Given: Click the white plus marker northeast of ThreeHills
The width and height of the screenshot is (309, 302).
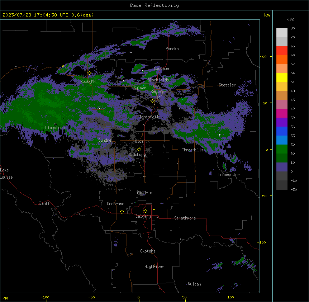Looking at the screenshot, I should [x=219, y=135].
